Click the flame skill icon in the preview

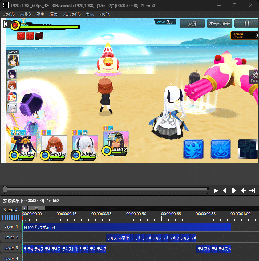193,149
